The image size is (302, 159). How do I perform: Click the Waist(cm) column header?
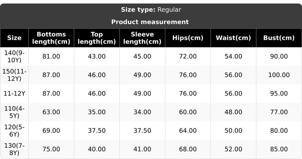click(233, 38)
